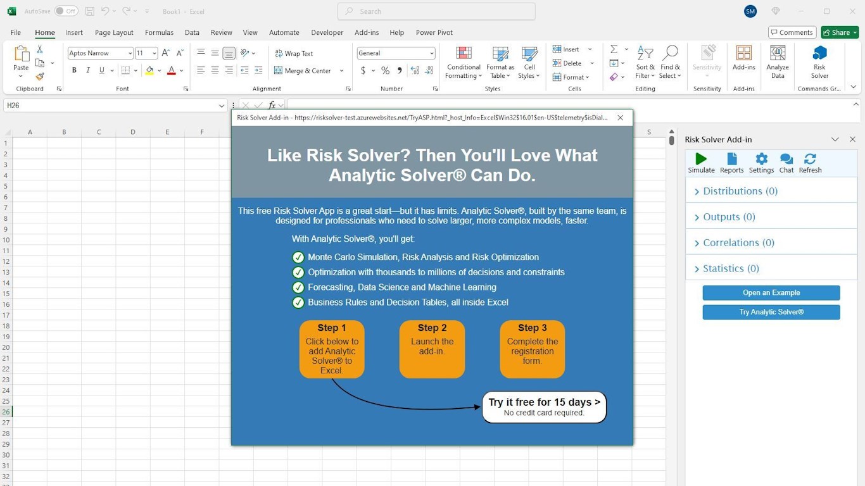Click the Format Painter brush icon
This screenshot has width=865, height=486.
coord(40,77)
